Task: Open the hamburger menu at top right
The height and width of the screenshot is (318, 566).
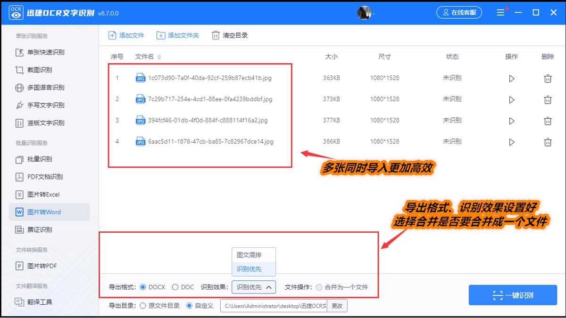Action: pos(500,12)
